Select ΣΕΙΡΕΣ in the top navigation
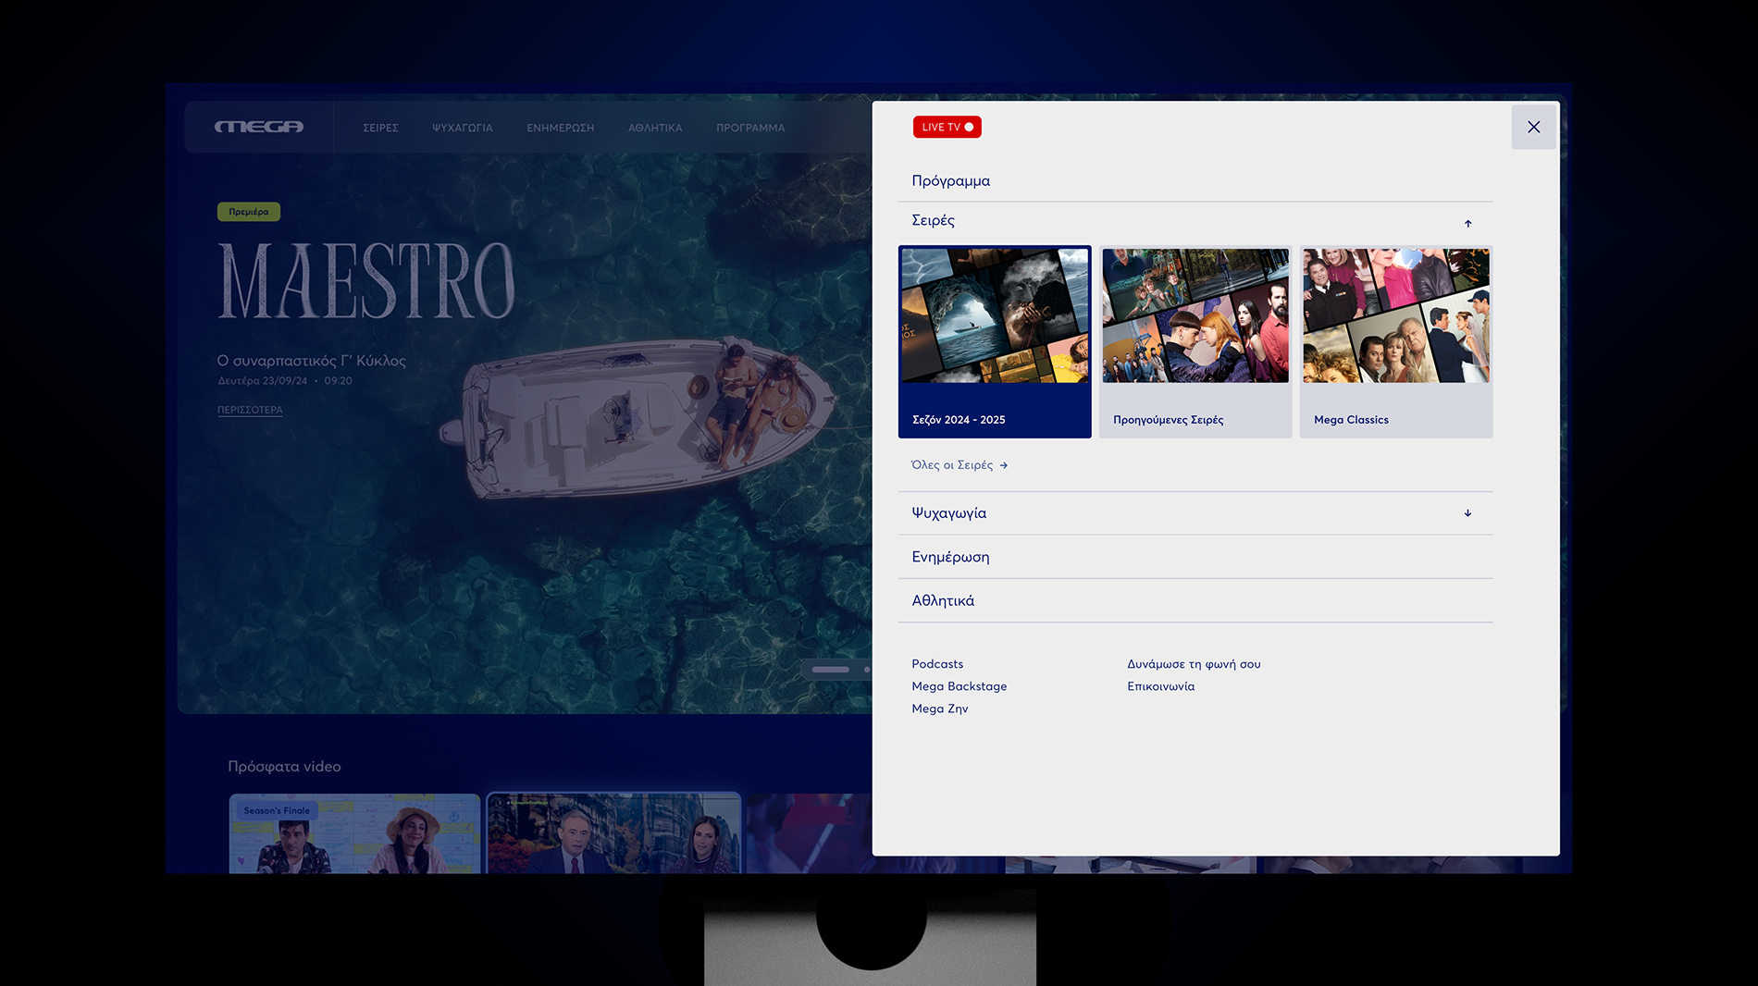Screen dimensions: 1758x986 (x=380, y=128)
